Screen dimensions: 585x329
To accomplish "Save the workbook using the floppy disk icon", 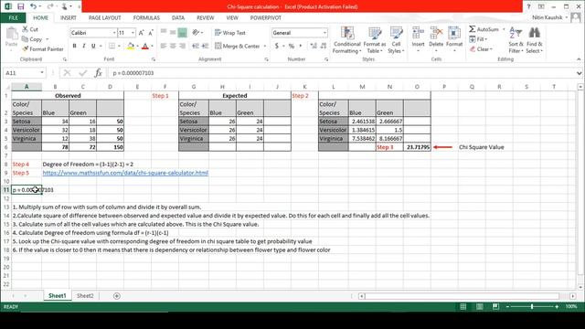I will (x=20, y=6).
